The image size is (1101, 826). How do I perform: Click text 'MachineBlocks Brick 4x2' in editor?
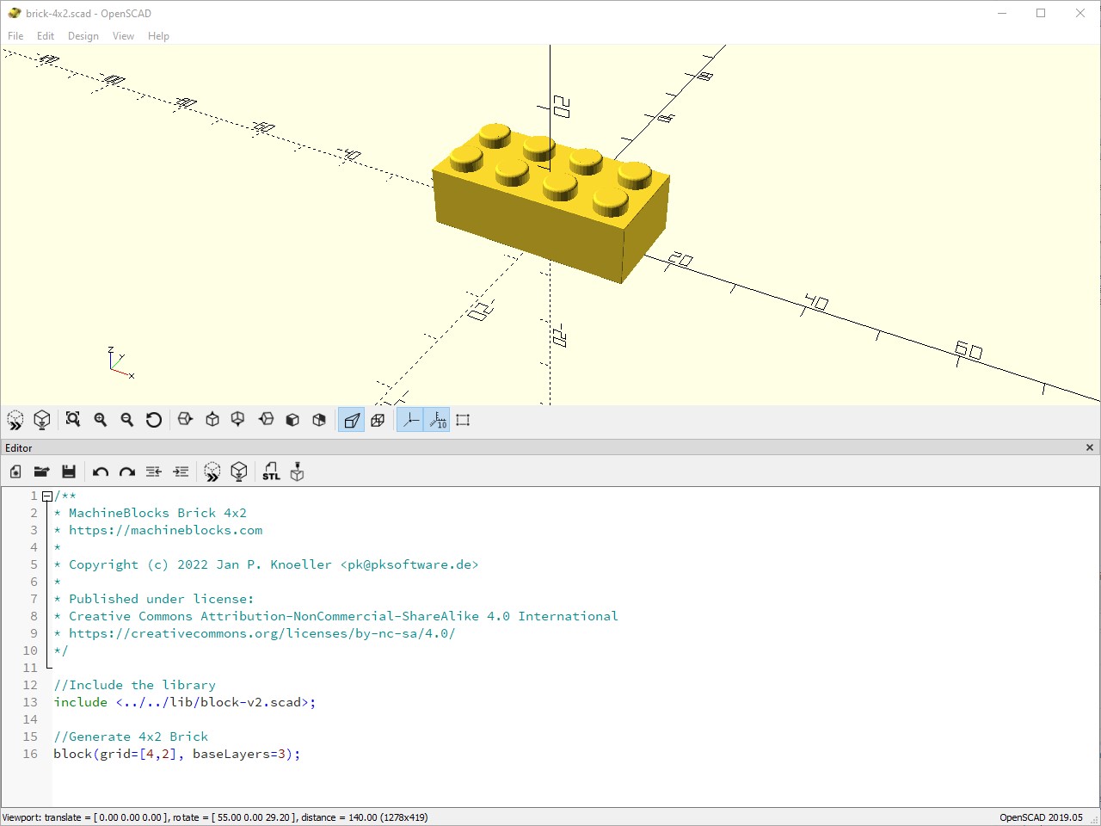[x=157, y=513]
